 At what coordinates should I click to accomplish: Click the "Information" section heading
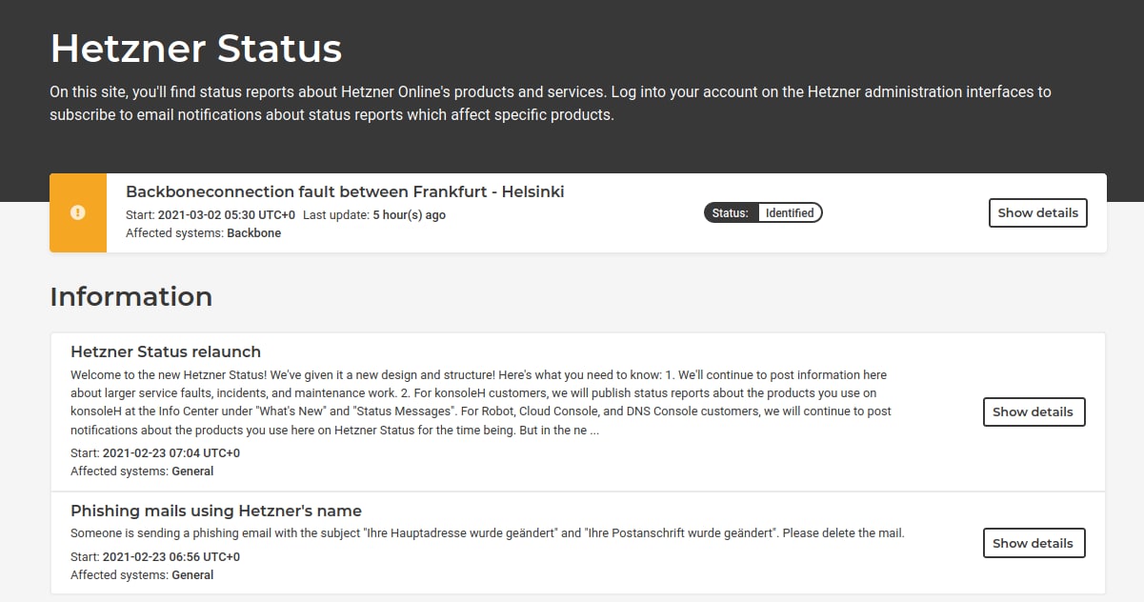131,296
